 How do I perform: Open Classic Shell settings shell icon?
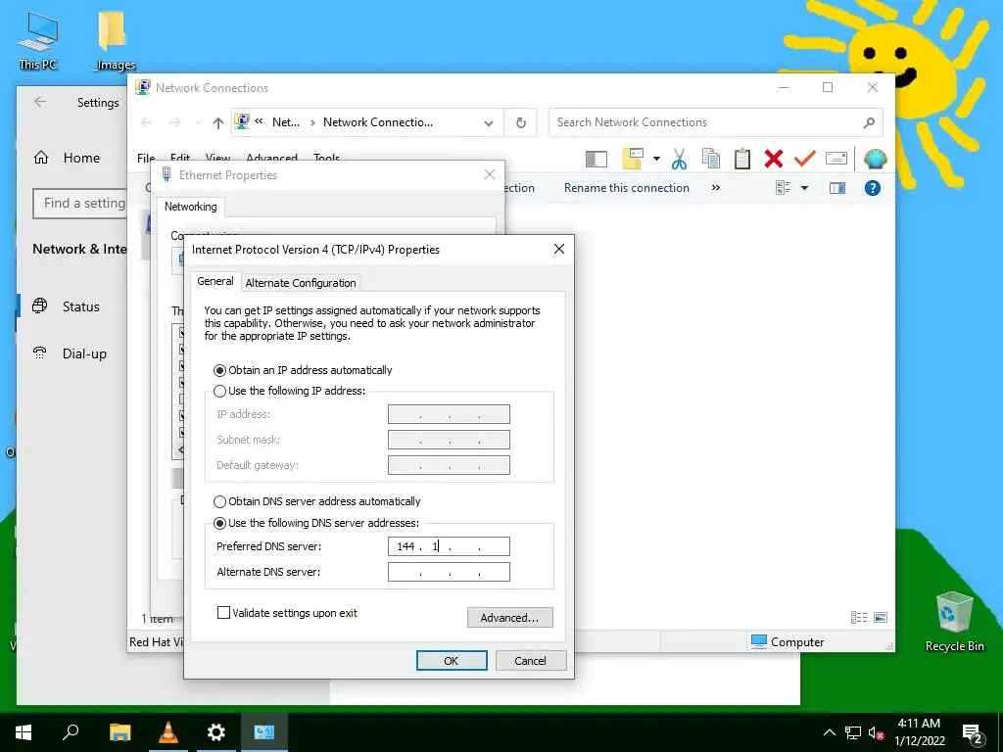coord(875,159)
